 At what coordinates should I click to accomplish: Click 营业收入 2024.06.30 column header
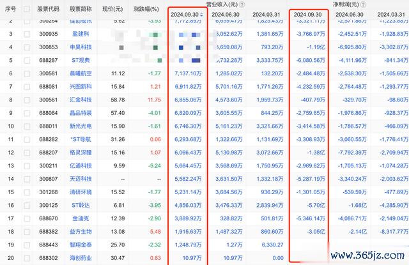tap(226, 15)
